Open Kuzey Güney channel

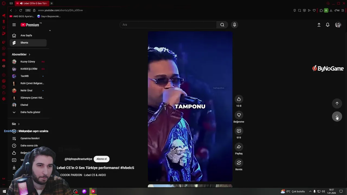tap(28, 62)
